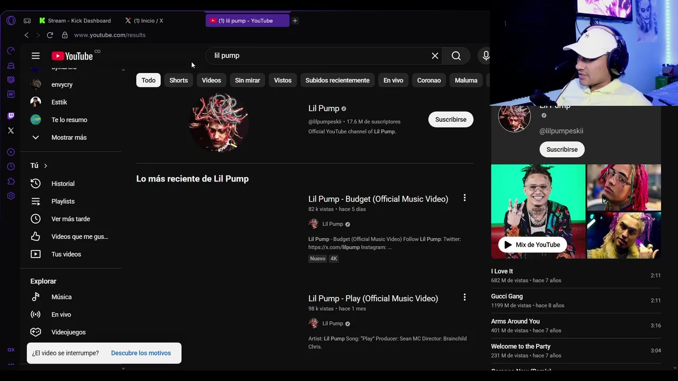Select the Maluma filter chip
678x381 pixels.
tap(466, 80)
